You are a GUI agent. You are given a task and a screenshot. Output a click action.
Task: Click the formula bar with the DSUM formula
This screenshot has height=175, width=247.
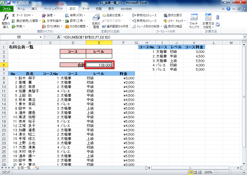152,37
